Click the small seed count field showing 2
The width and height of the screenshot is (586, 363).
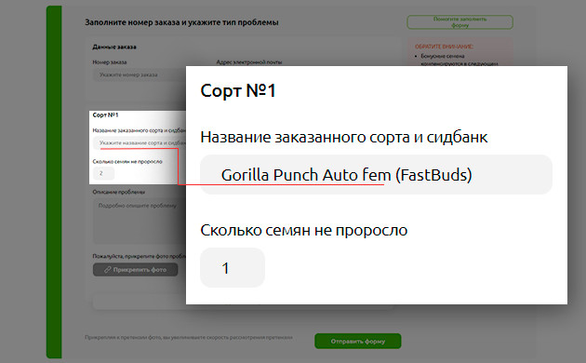tap(103, 173)
